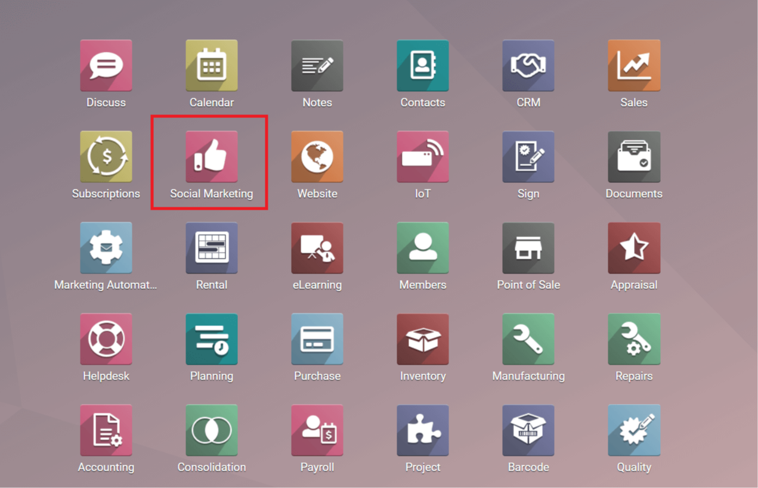Image resolution: width=758 pixels, height=488 pixels.
Task: Launch the Sales app
Action: pyautogui.click(x=634, y=66)
